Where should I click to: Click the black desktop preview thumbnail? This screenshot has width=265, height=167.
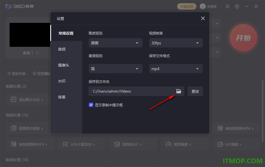tap(30, 35)
